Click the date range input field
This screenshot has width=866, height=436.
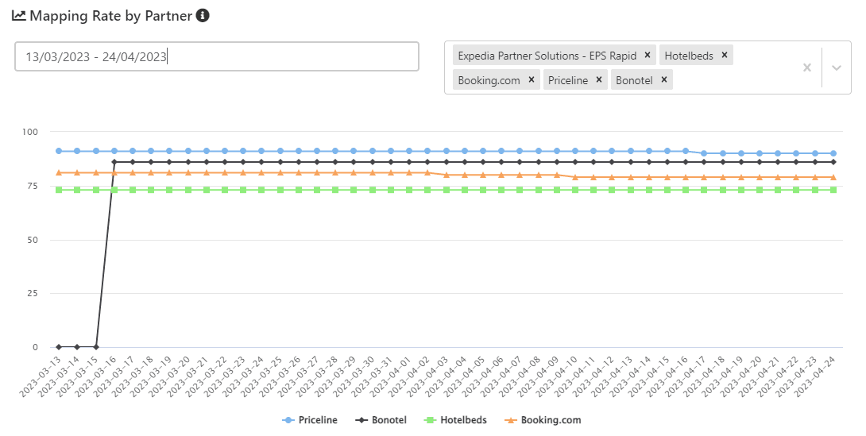pyautogui.click(x=216, y=56)
